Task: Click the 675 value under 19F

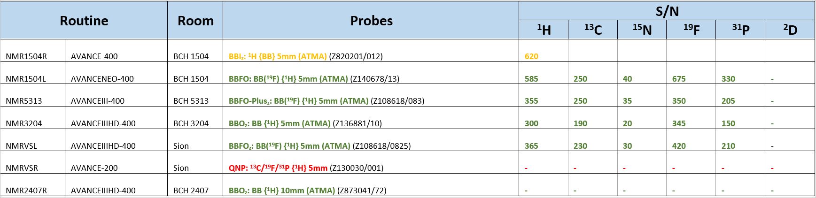Action: (x=679, y=79)
